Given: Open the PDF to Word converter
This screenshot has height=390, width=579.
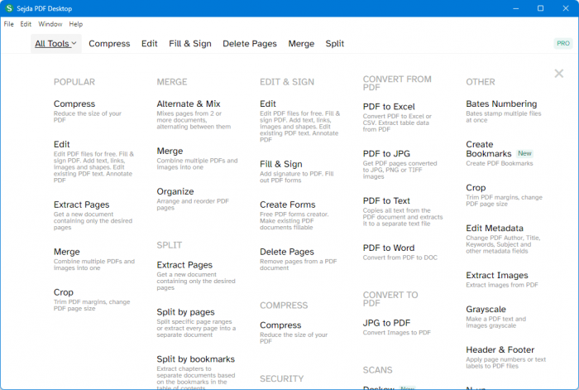Looking at the screenshot, I should tap(389, 248).
